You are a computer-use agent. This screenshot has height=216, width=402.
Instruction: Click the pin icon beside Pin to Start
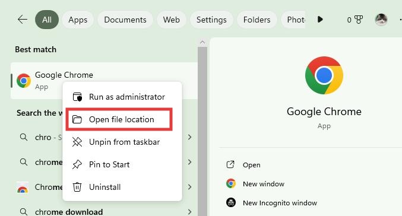tap(77, 164)
